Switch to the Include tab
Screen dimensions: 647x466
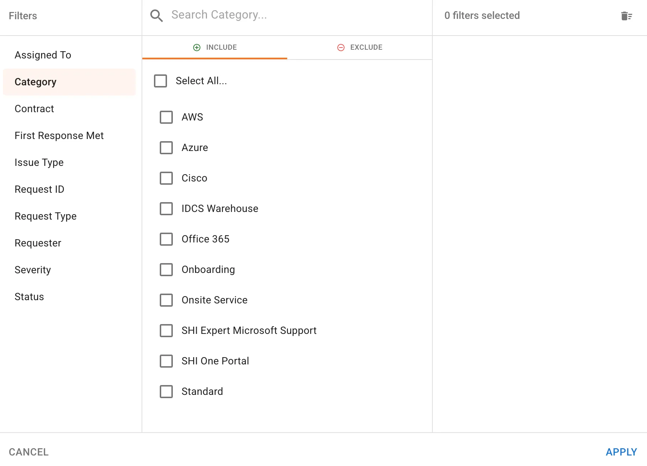215,48
